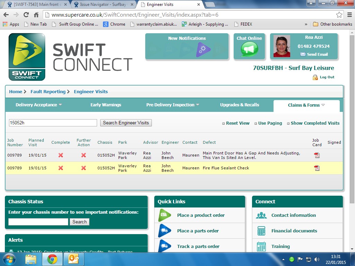Open the Contact information link

click(x=293, y=215)
